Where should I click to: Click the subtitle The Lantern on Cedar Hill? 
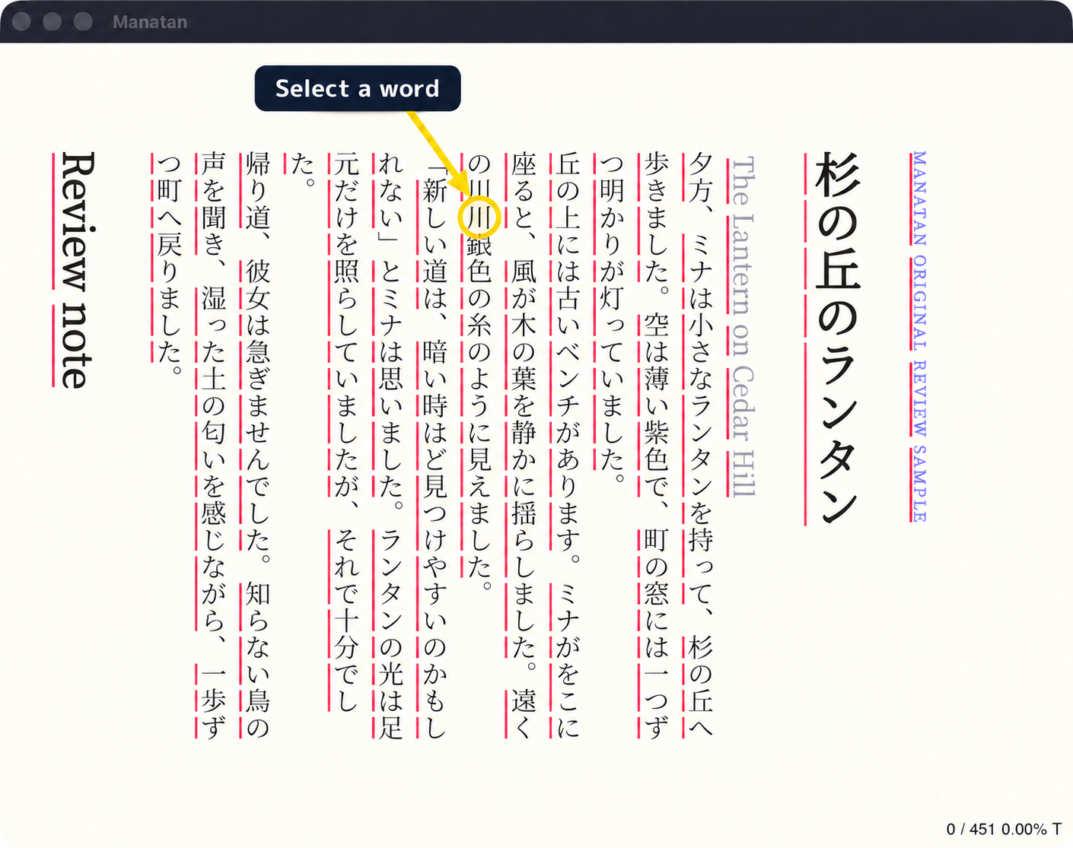(x=743, y=327)
